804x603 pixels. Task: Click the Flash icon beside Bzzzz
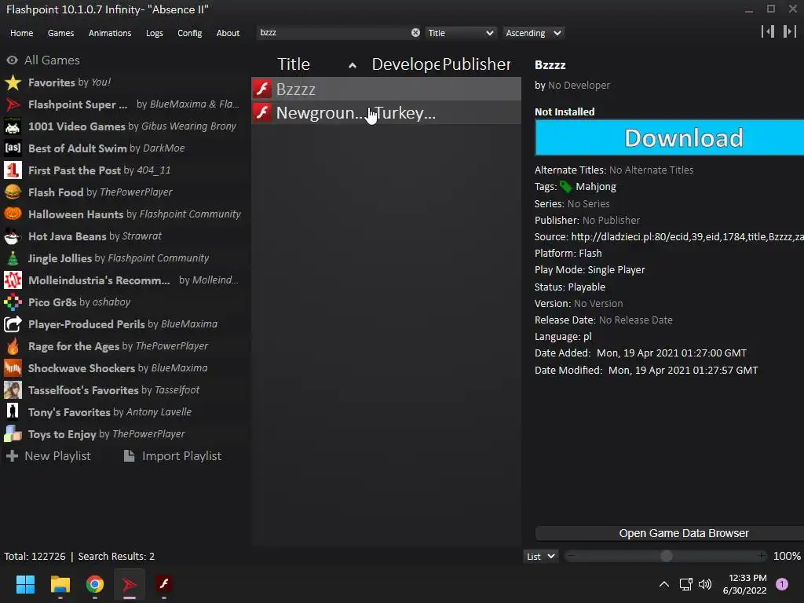point(262,89)
